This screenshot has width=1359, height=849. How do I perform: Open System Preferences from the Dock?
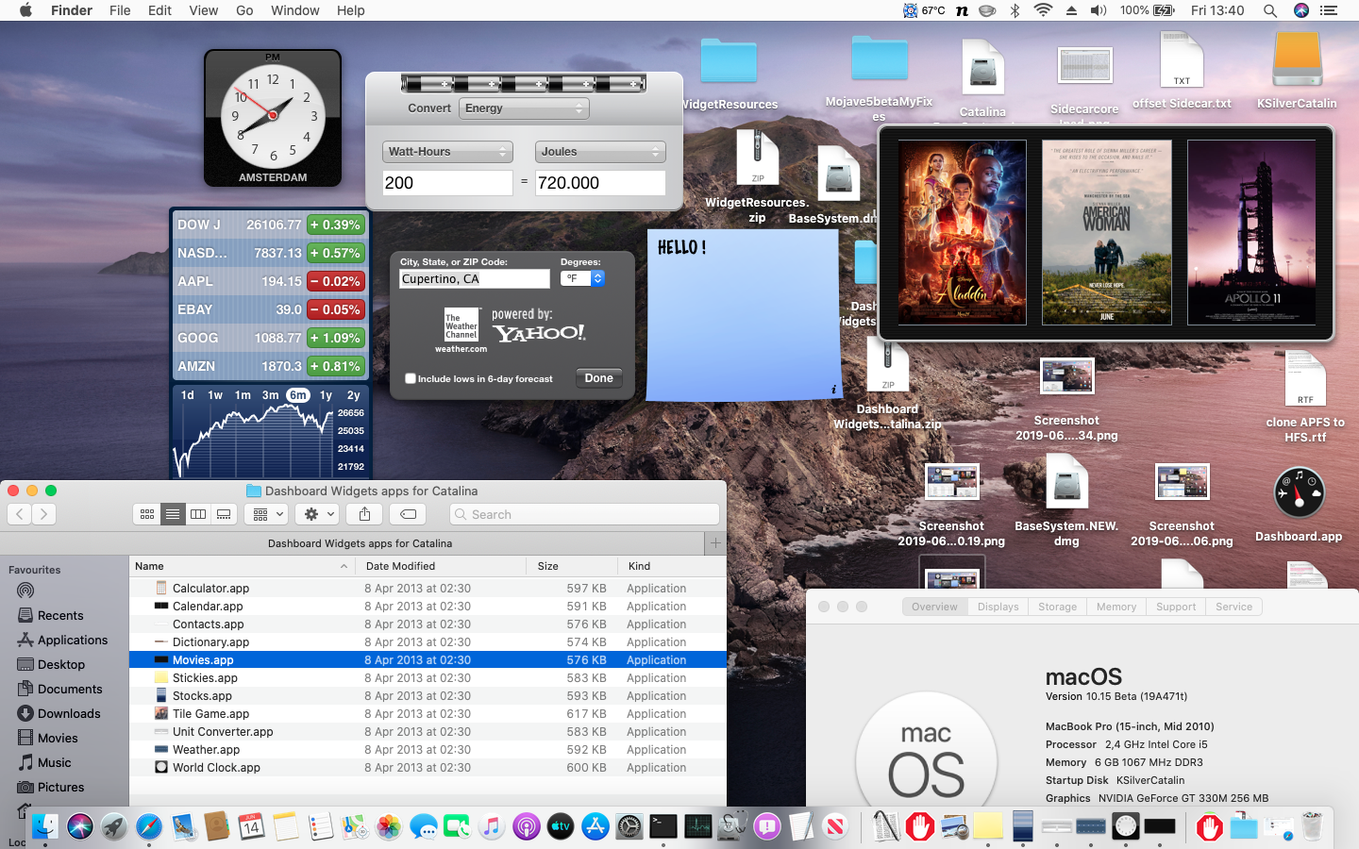pos(629,827)
